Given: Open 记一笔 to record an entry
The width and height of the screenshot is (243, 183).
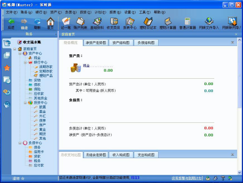Looking at the screenshot, I should 66,22.
